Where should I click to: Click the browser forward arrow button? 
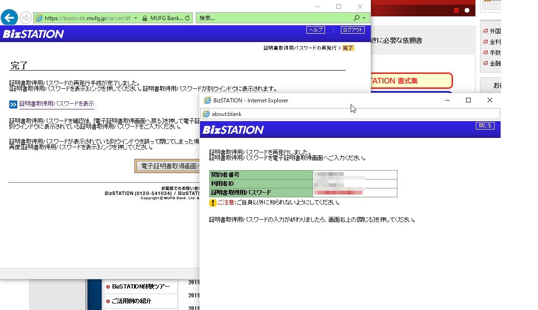tap(25, 17)
